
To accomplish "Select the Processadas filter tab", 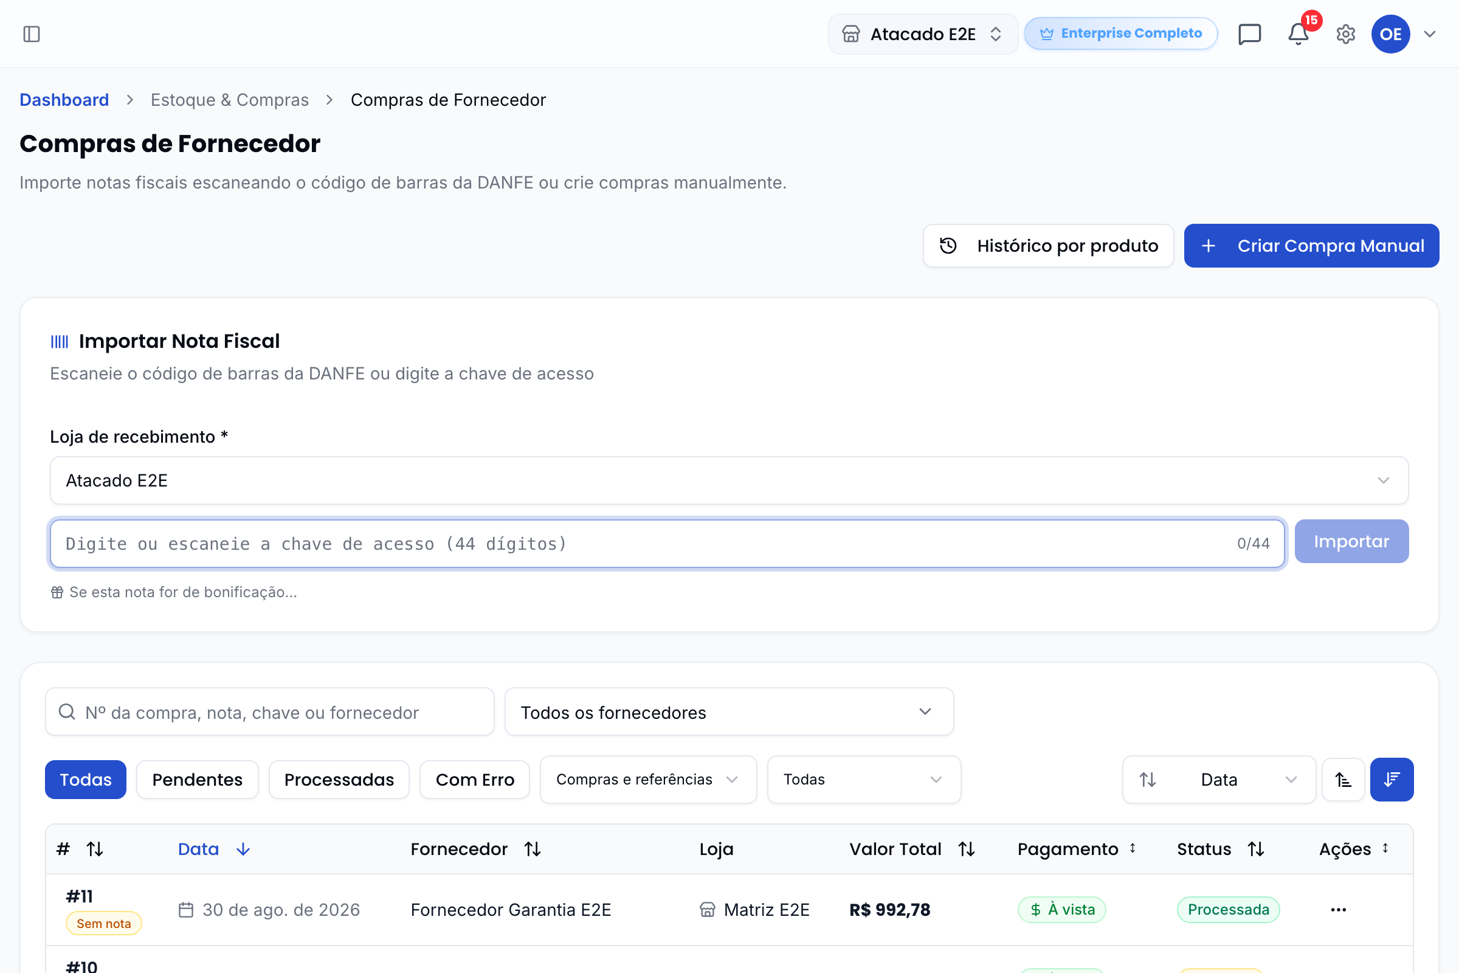I will coord(339,780).
